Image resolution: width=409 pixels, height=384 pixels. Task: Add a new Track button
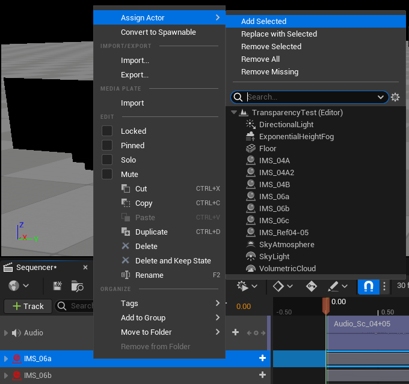point(28,306)
